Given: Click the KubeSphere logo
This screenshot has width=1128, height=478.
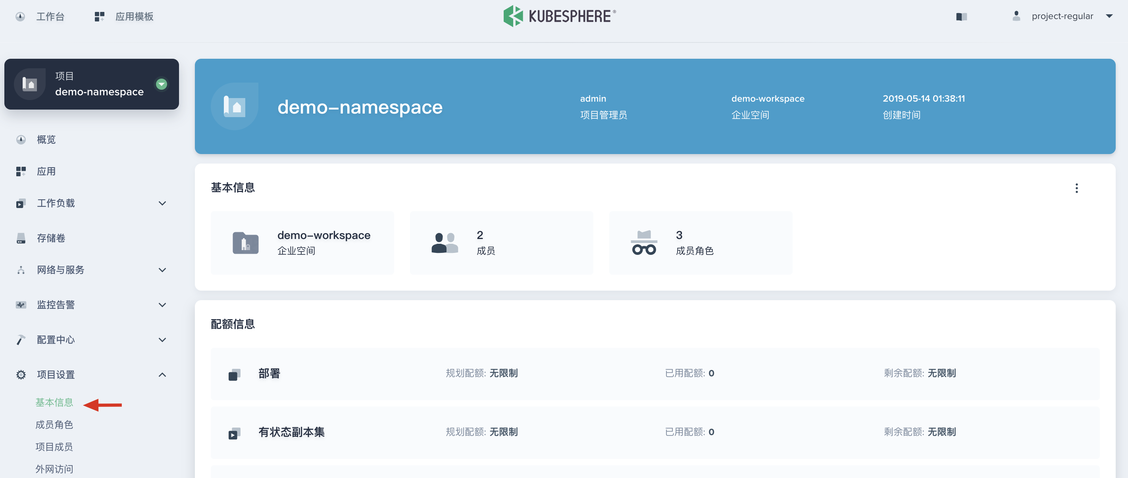Looking at the screenshot, I should pos(559,16).
